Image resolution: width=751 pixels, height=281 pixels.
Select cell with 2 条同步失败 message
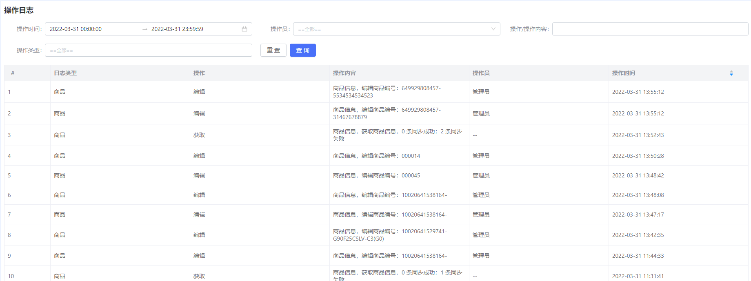point(399,135)
